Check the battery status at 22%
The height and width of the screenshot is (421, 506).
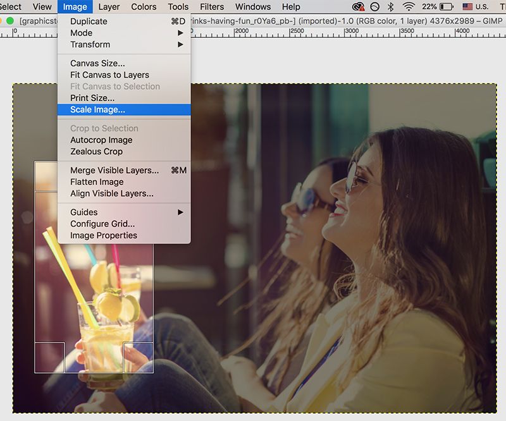click(436, 7)
